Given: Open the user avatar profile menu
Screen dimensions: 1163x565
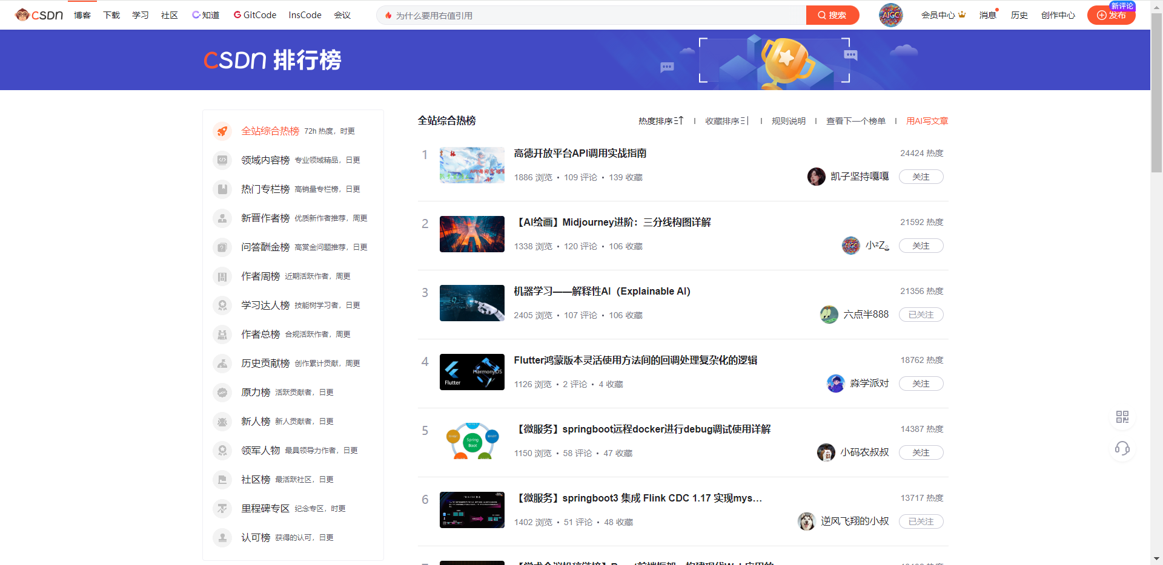Looking at the screenshot, I should point(890,15).
